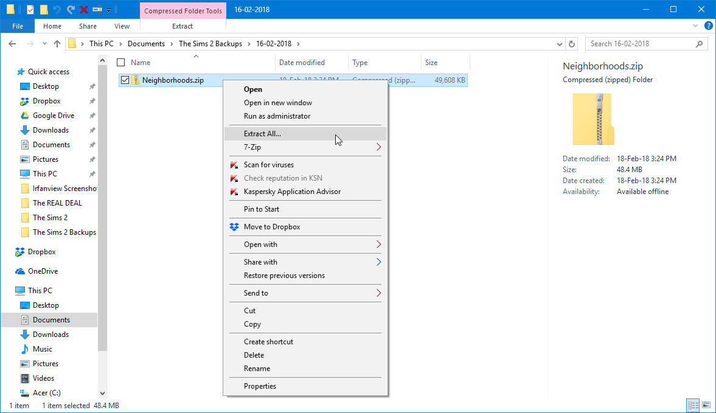Click the blue help question mark icon
716x413 pixels.
click(708, 26)
